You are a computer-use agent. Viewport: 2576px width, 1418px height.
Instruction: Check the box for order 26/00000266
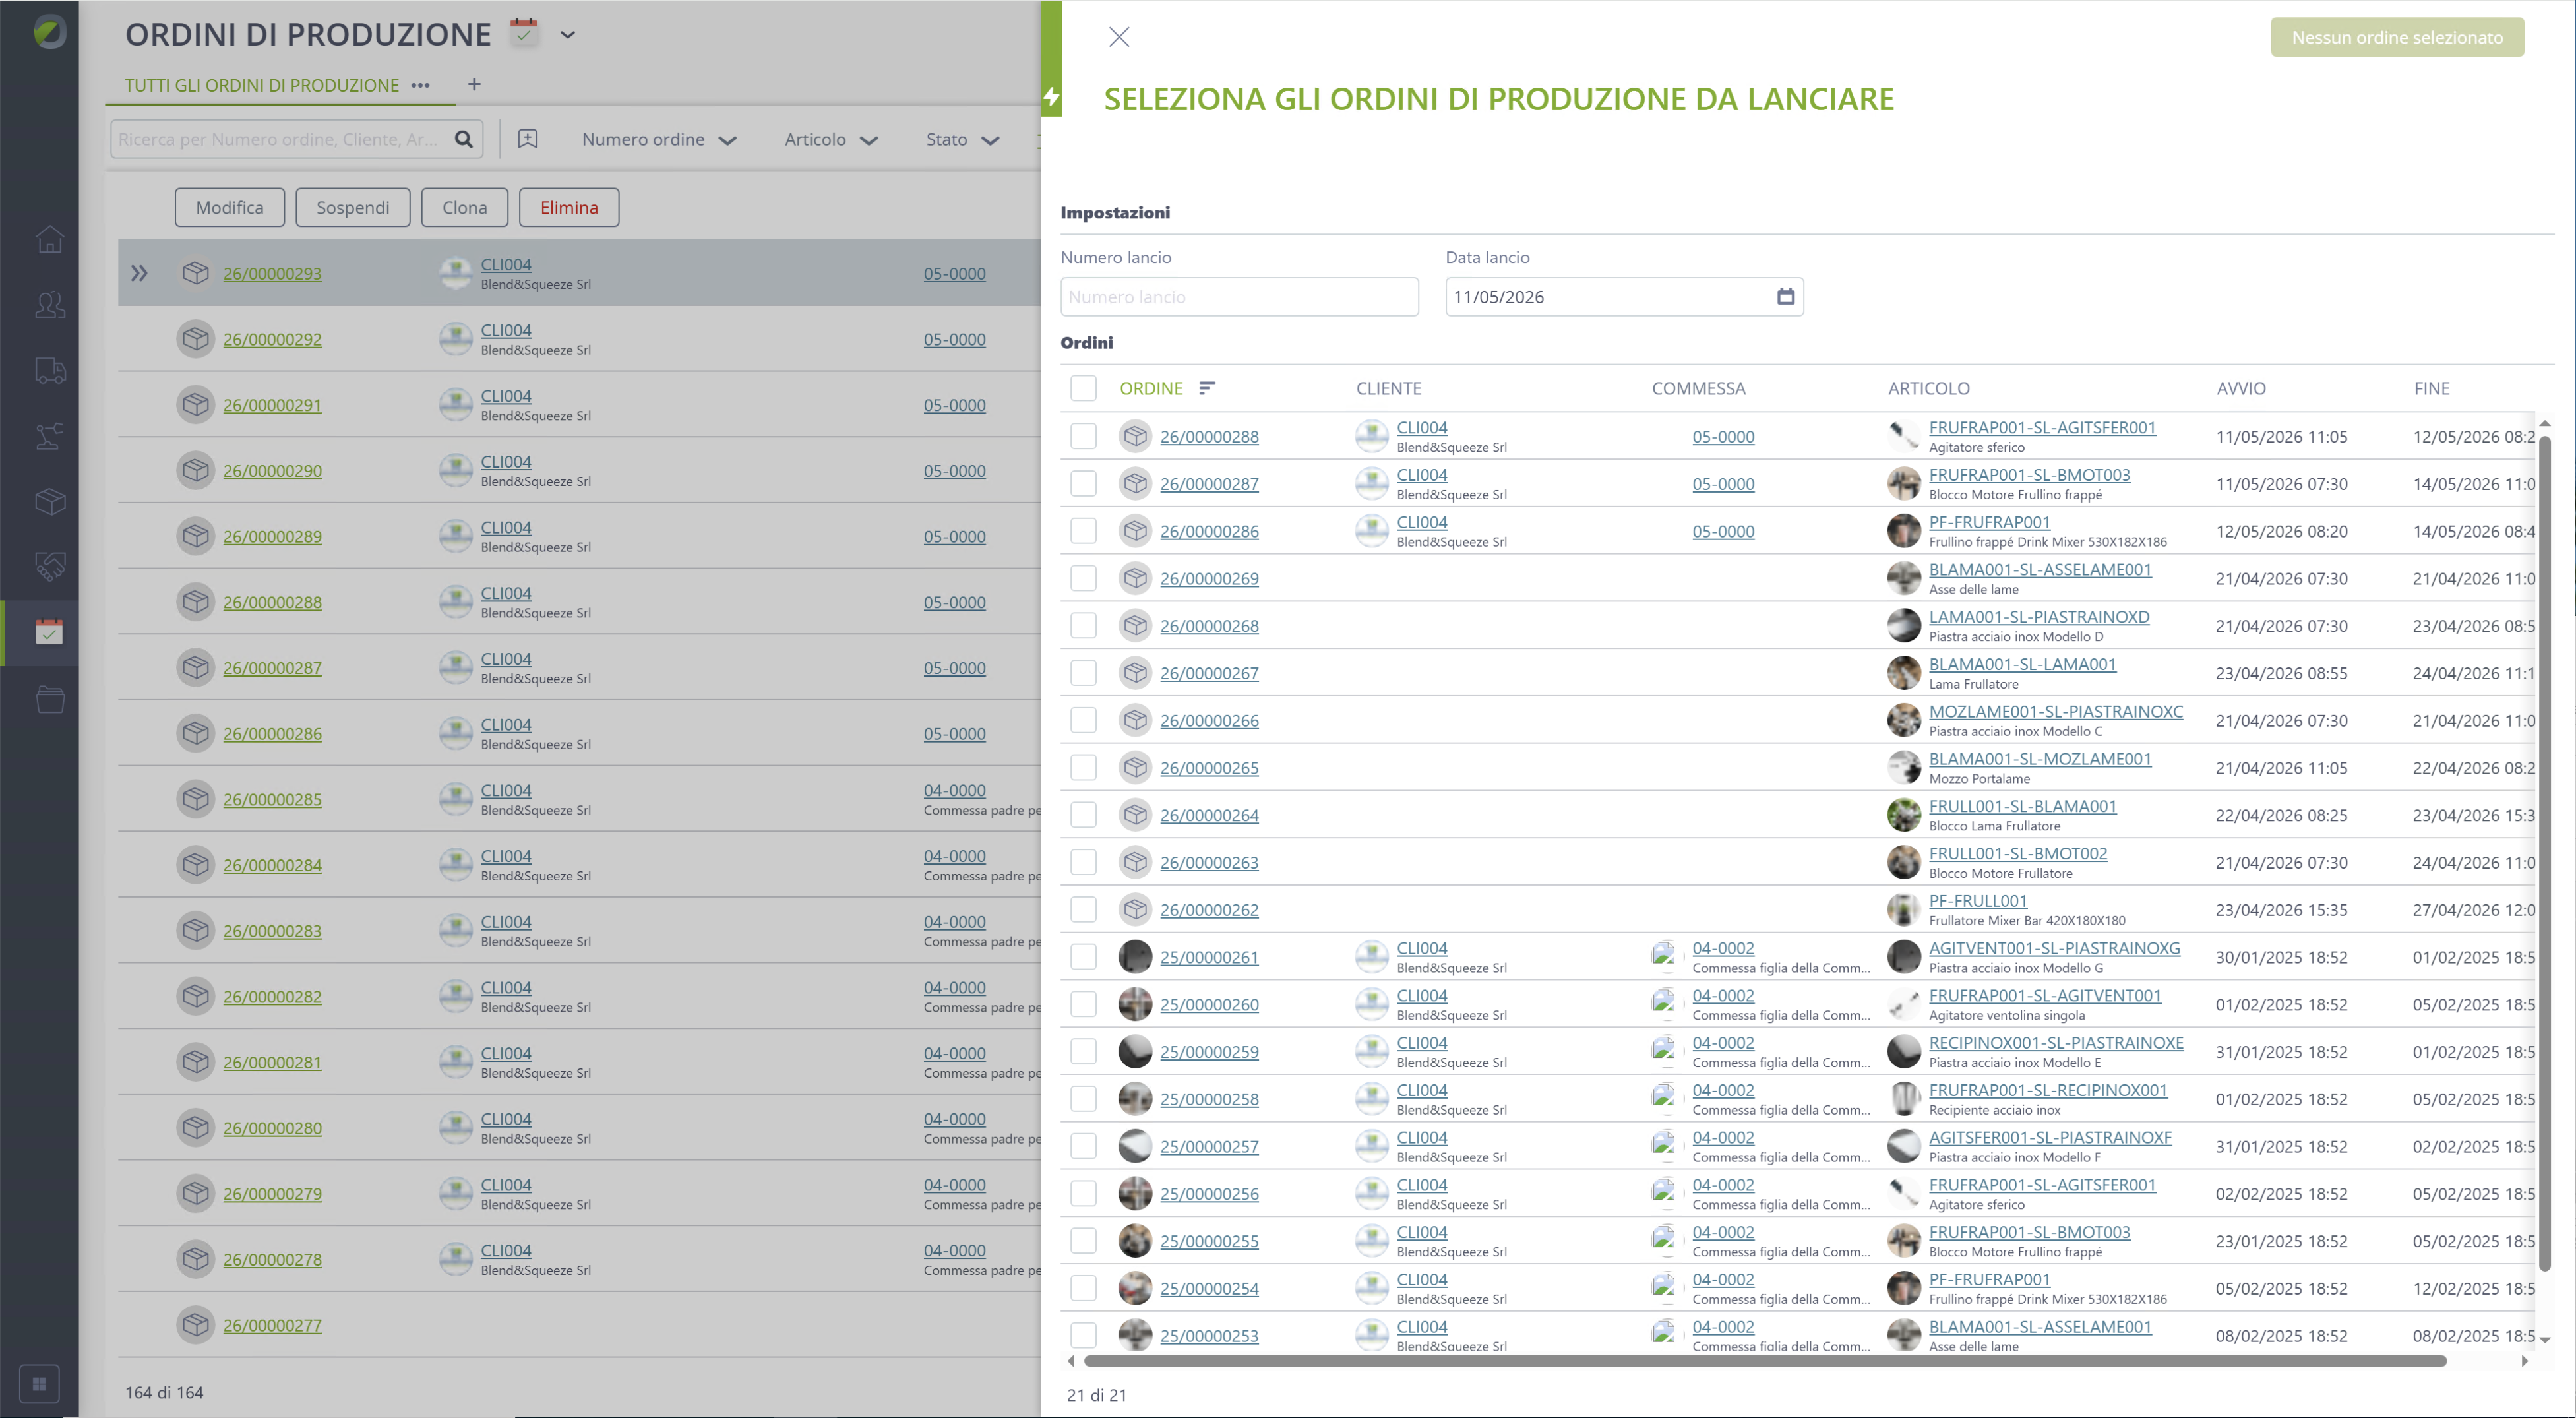pos(1084,720)
